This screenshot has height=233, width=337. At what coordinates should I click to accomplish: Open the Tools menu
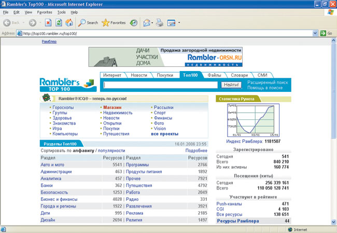pos(62,12)
